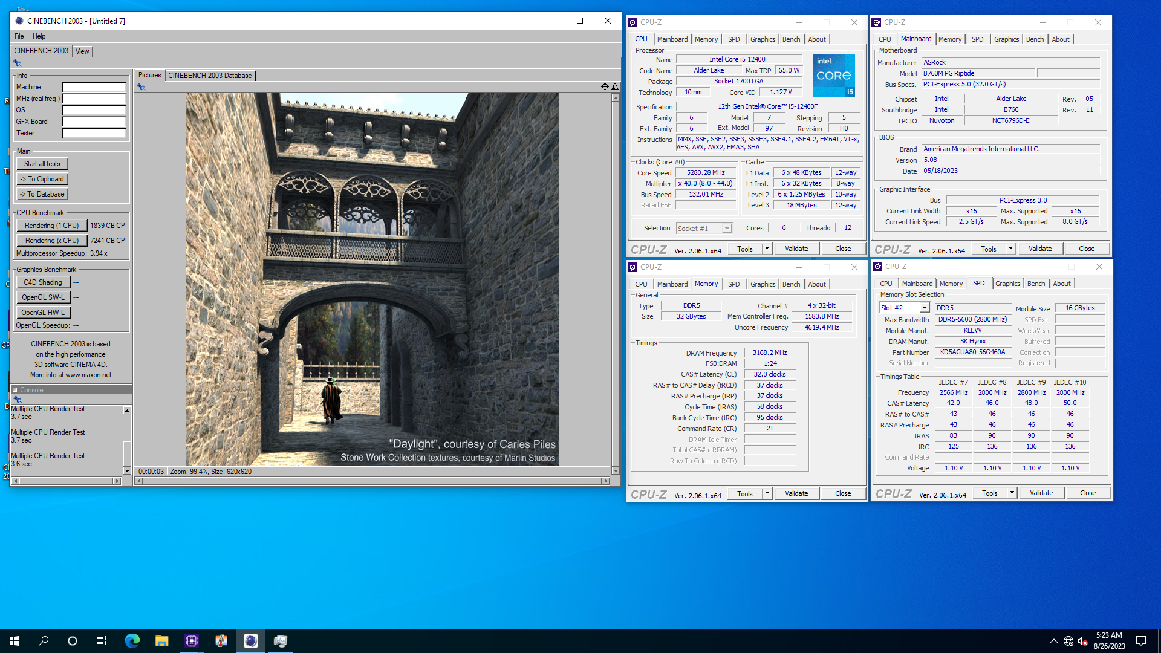Click the muted volume icon in the system tray
Screen dimensions: 1161x653
[1083, 641]
